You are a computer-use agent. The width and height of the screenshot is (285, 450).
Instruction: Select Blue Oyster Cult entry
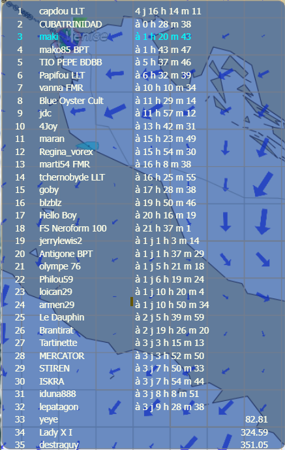click(71, 101)
